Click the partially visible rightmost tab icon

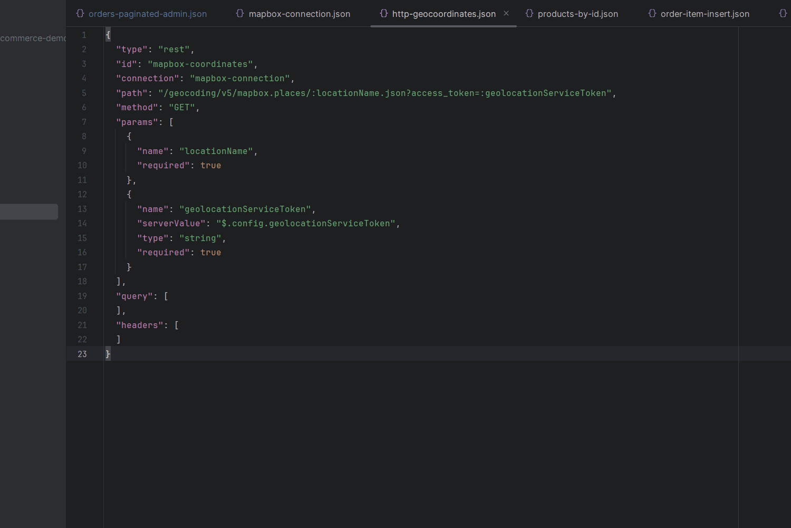coord(783,13)
